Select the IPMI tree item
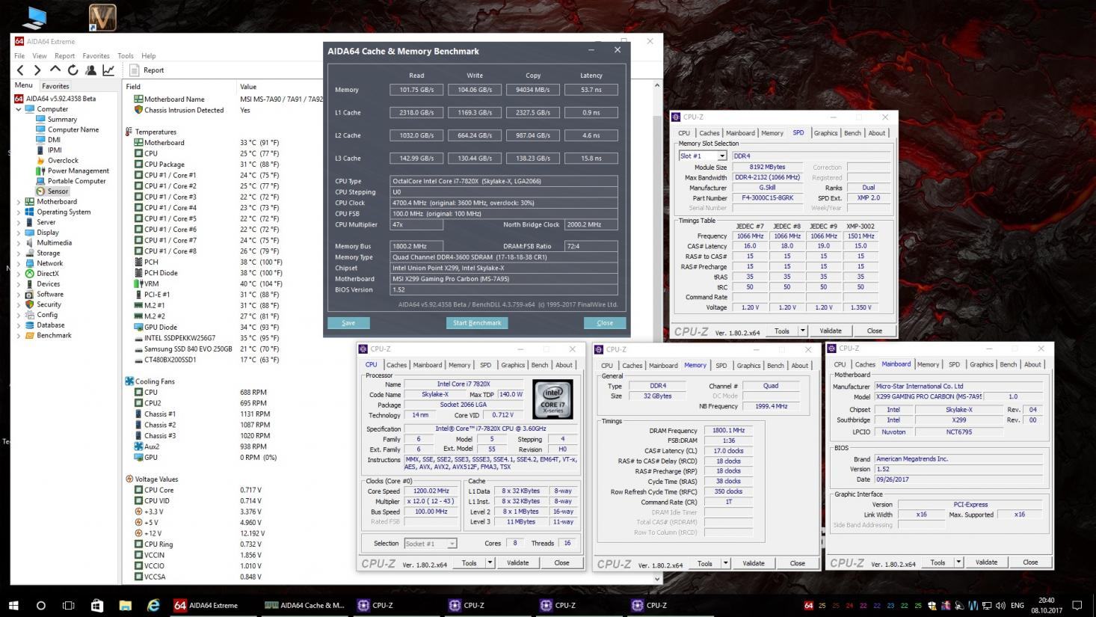The image size is (1096, 617). [x=55, y=150]
